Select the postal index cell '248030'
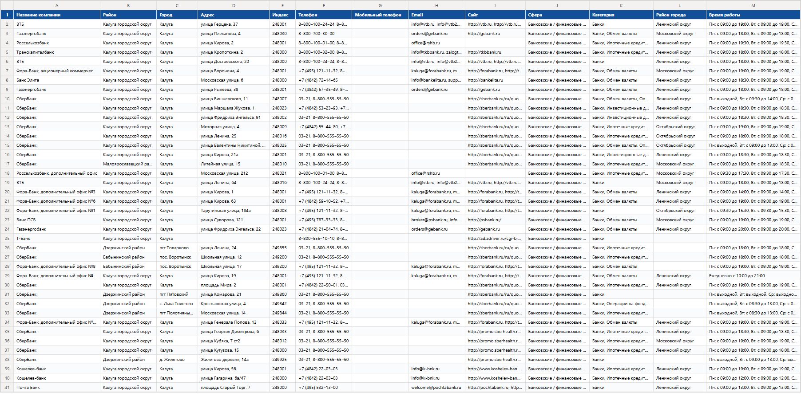 (x=282, y=34)
